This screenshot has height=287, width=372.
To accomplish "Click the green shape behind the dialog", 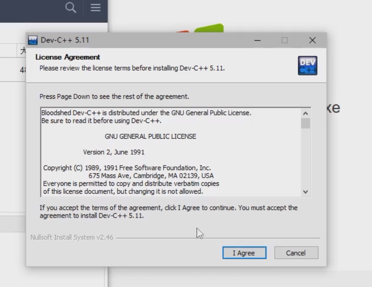I will coord(209,28).
